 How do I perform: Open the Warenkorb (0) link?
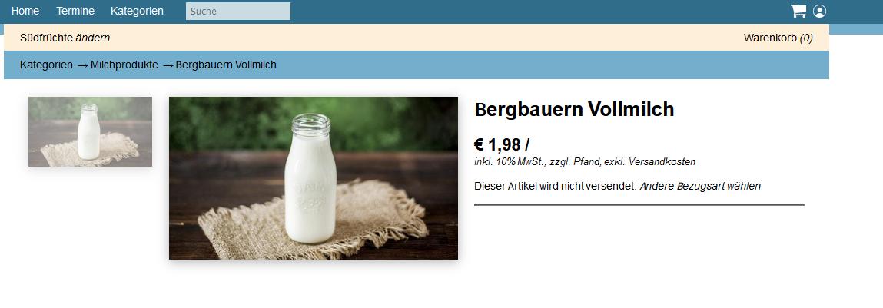tap(778, 38)
